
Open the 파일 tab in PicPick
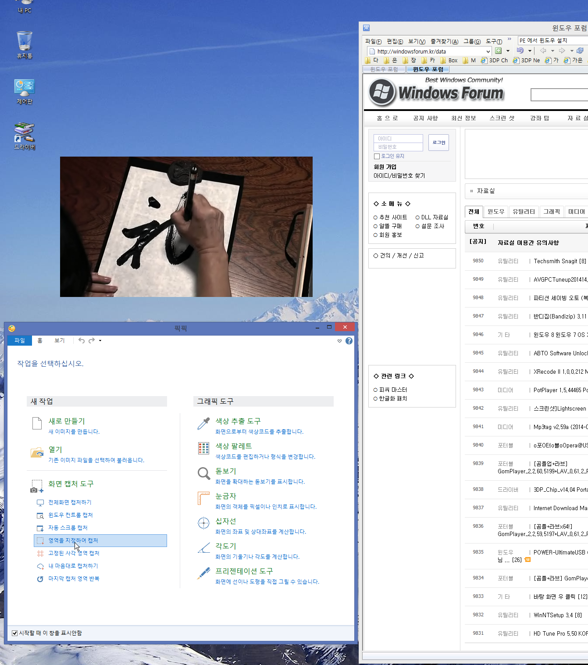(20, 340)
